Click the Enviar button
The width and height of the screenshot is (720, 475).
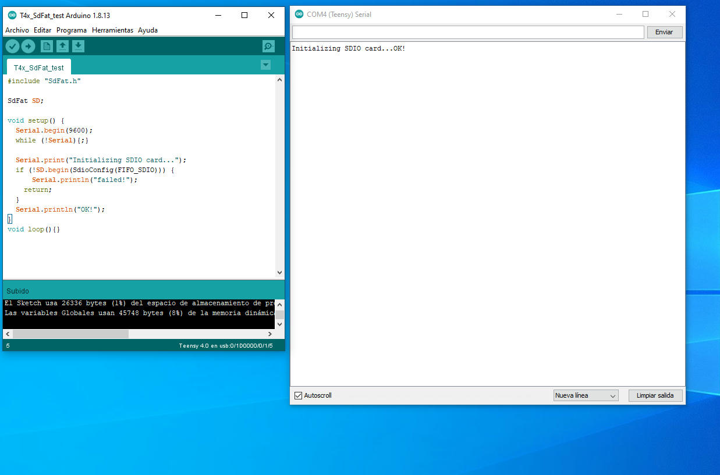(664, 32)
